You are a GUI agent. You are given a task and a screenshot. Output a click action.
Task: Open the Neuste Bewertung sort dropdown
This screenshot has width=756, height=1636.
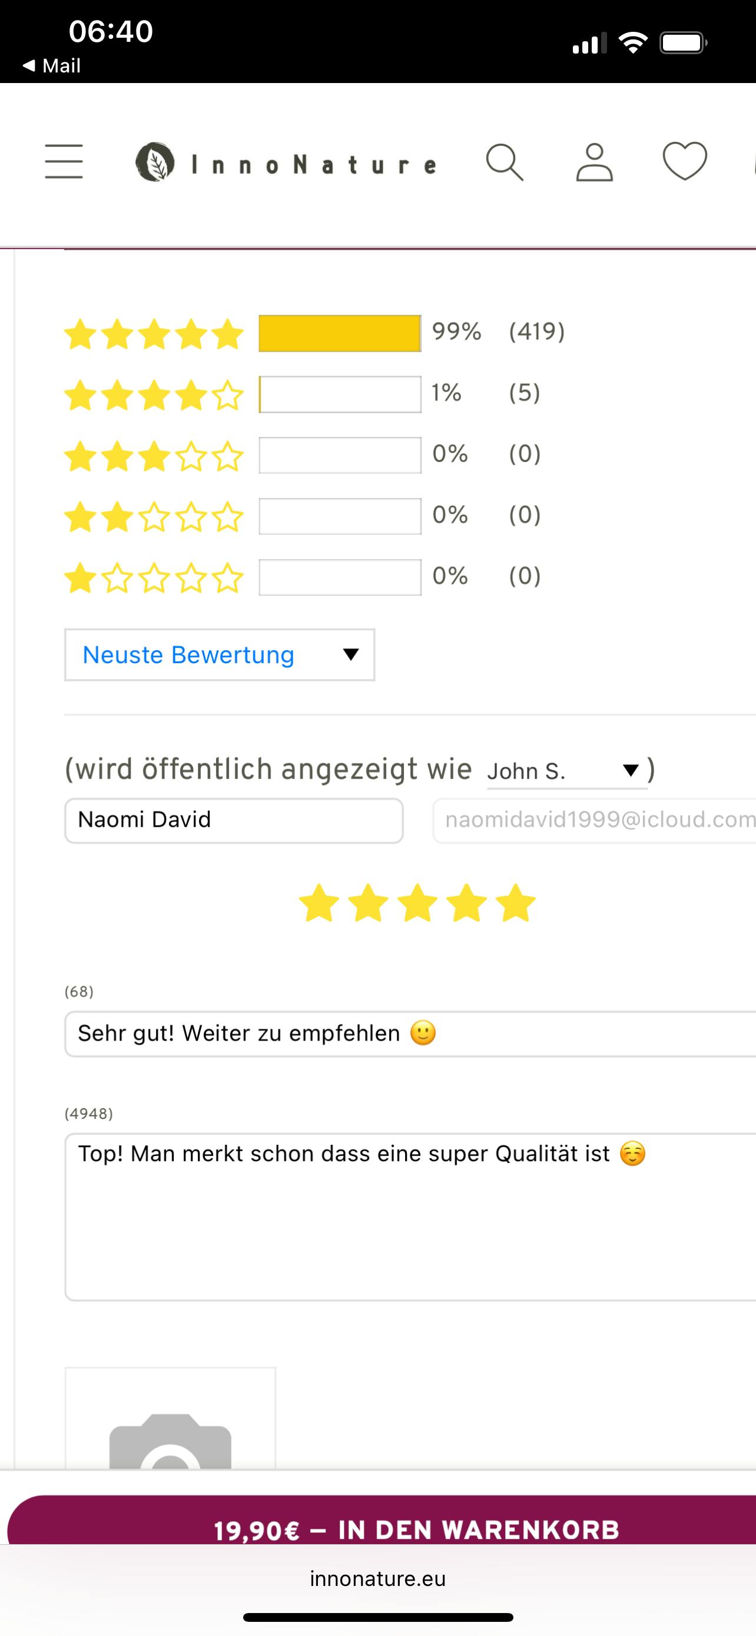220,655
